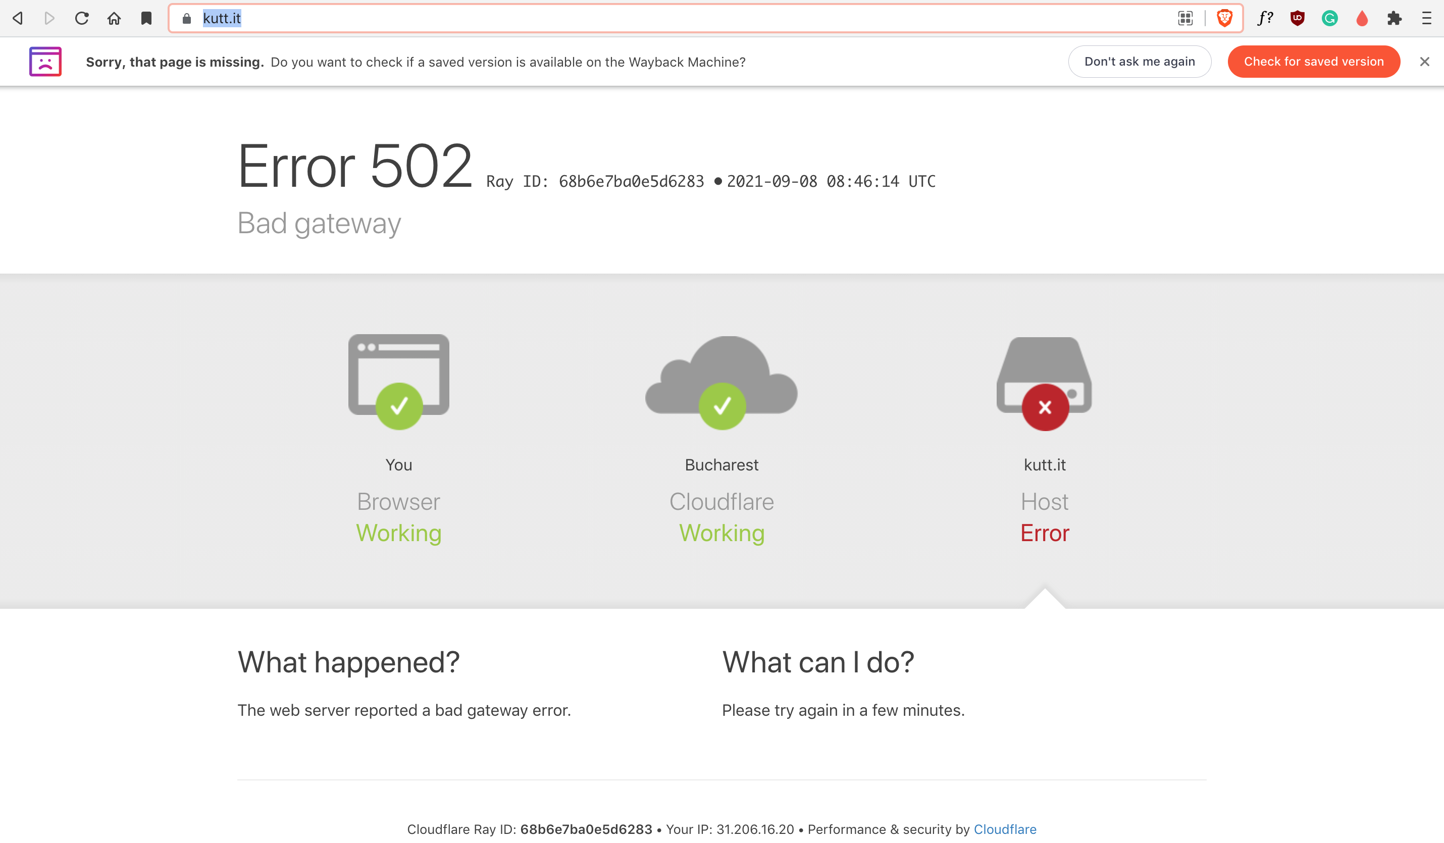Navigate back to the previous page
The image size is (1444, 843).
tap(17, 18)
